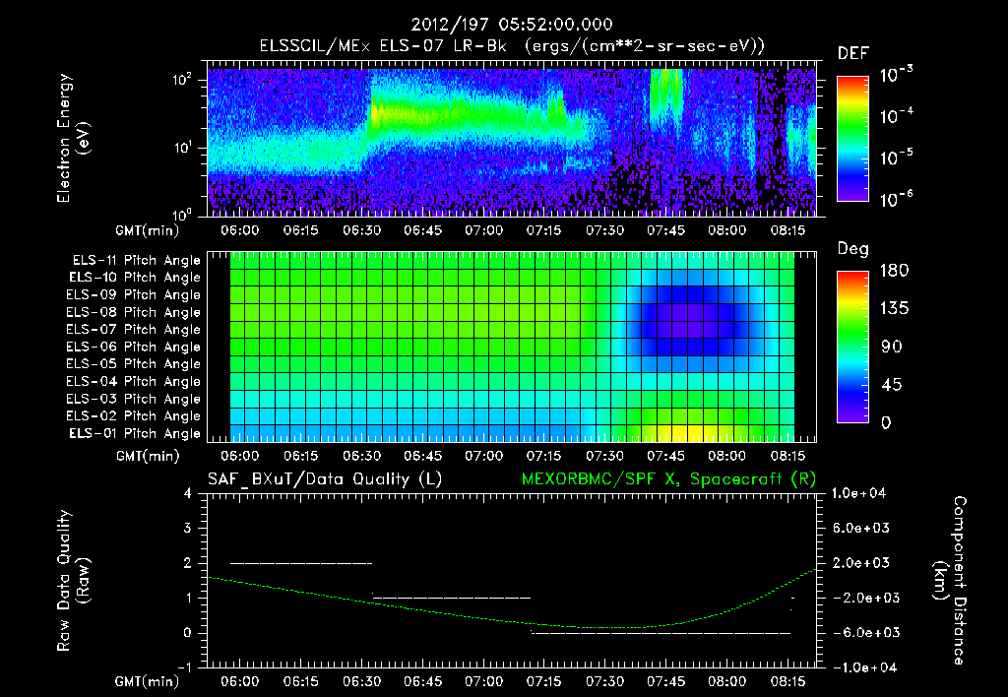This screenshot has width=1008, height=697.
Task: Click the white data quality line at level 1
Action: pos(451,598)
